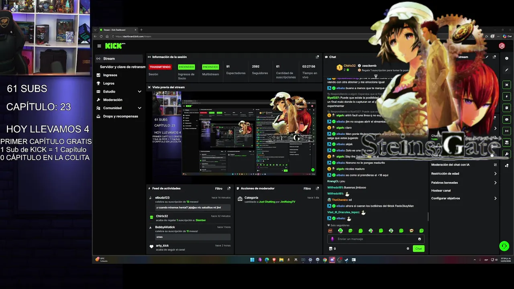514x289 pixels.
Task: Open the hamburger menu beside Kick logo
Action: pyautogui.click(x=99, y=46)
